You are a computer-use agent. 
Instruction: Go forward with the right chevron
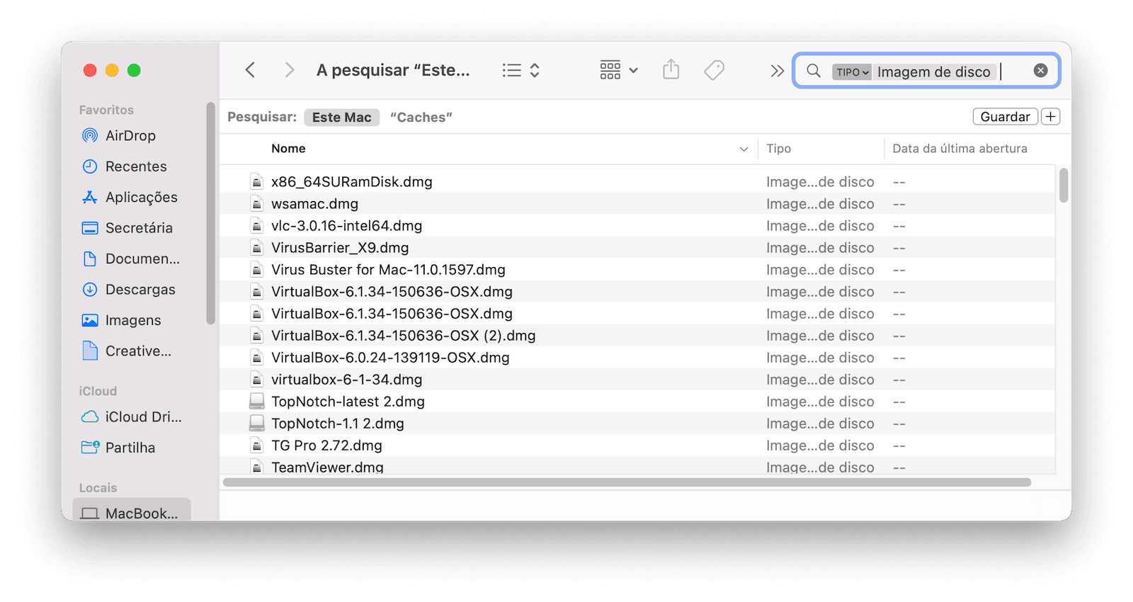tap(289, 70)
